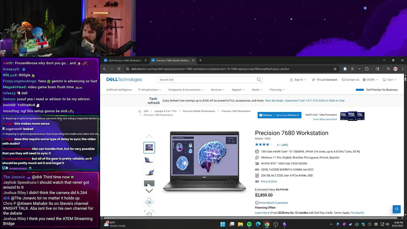Click the home icon in breadcrumbs

pyautogui.click(x=140, y=111)
